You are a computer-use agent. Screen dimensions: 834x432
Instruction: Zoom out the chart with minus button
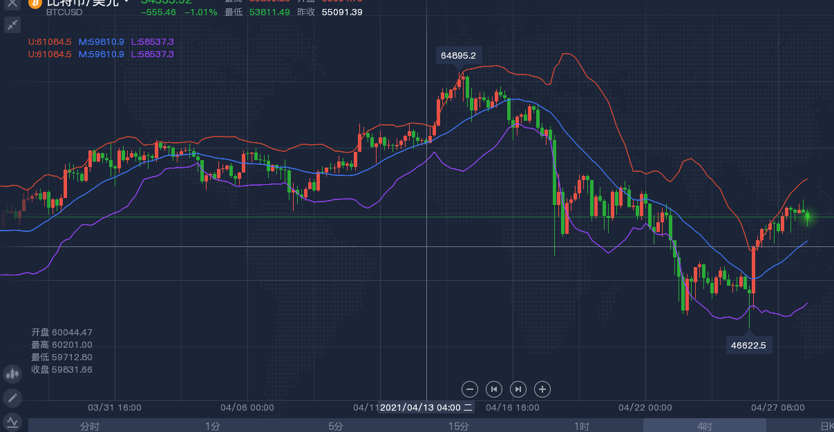coord(469,389)
